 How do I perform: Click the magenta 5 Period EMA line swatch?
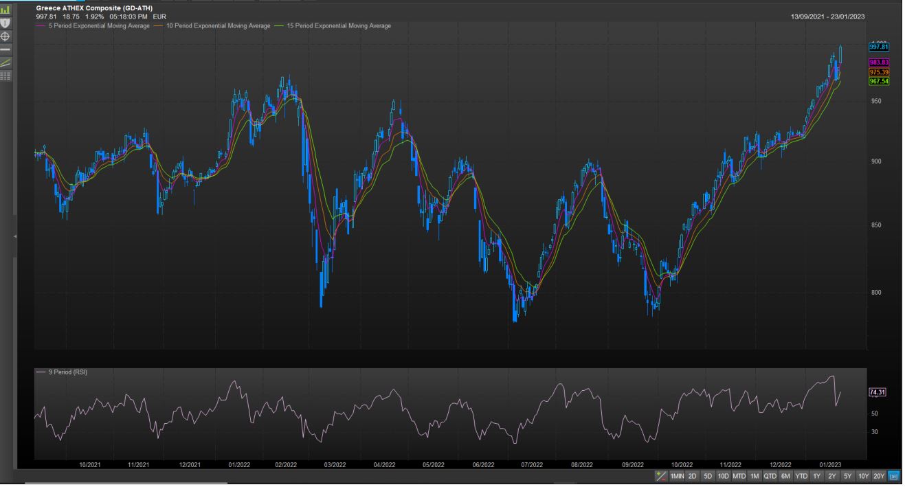tap(41, 25)
